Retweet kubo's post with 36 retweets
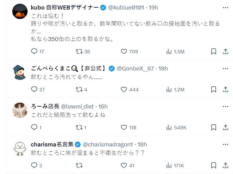Screen dimensions: 233x174 click(x=79, y=51)
